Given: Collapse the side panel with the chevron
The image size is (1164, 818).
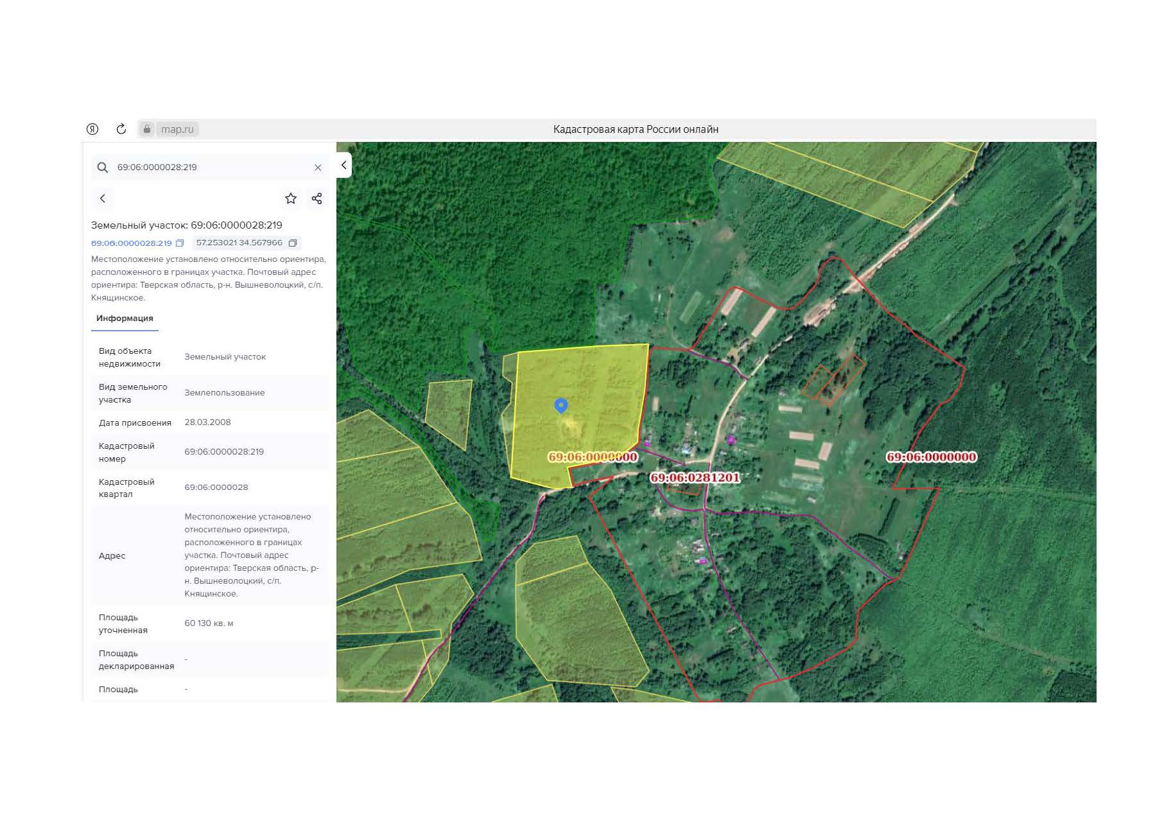Looking at the screenshot, I should click(x=344, y=165).
